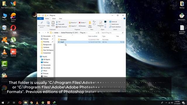Screen dimensions: 187x105
Task: Click the Copy ribbon button
Action: click(48, 24)
